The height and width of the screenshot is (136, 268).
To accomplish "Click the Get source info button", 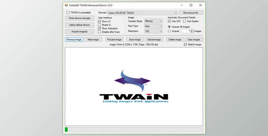I will [x=191, y=13].
